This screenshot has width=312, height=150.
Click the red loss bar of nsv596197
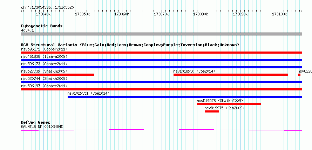(162, 89)
